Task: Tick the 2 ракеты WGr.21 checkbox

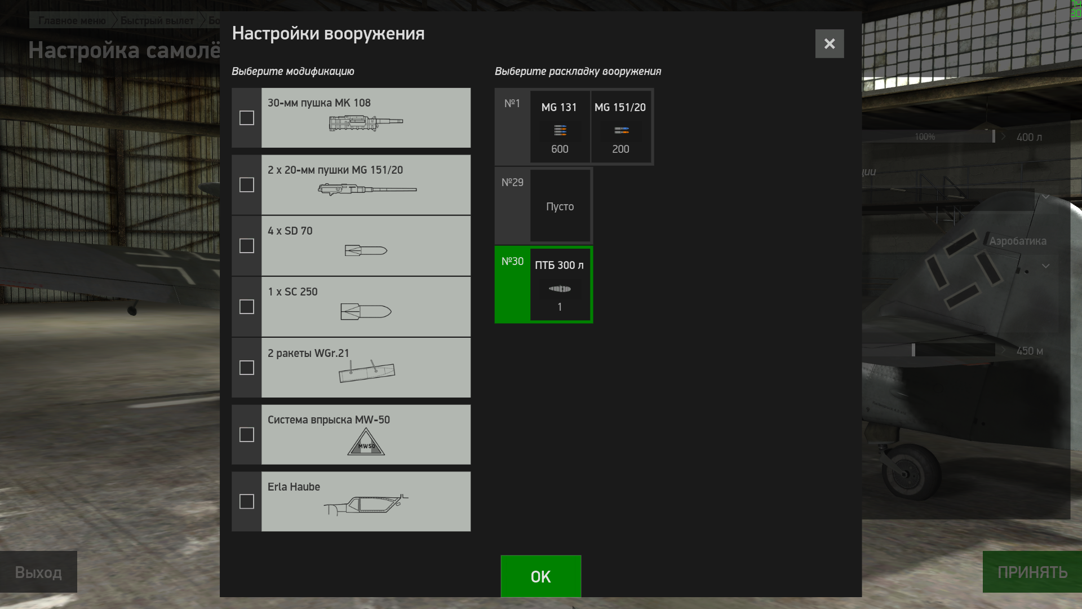Action: point(247,368)
